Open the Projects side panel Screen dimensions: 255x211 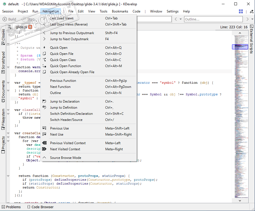tap(3, 145)
